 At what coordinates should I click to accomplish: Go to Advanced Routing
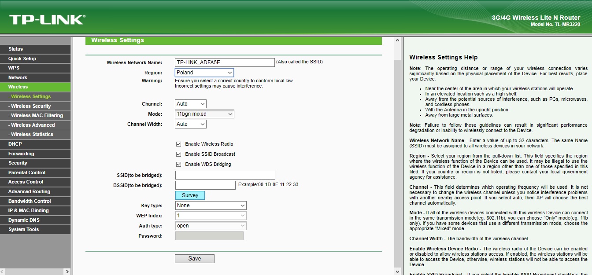tap(35, 191)
